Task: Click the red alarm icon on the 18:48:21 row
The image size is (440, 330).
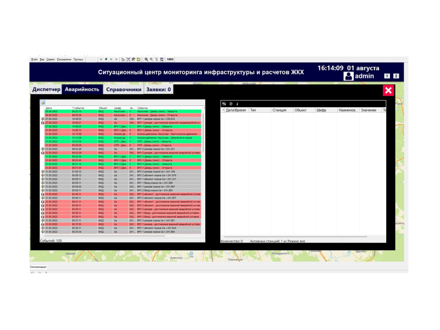Action: point(43,123)
